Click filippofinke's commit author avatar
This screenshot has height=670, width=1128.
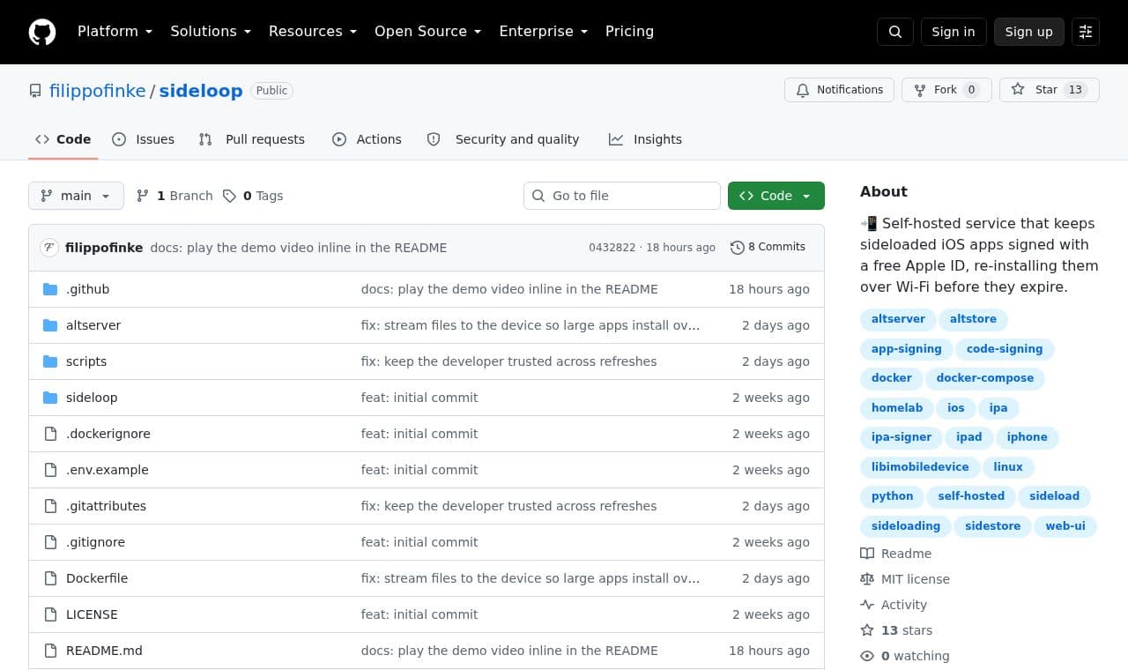49,248
